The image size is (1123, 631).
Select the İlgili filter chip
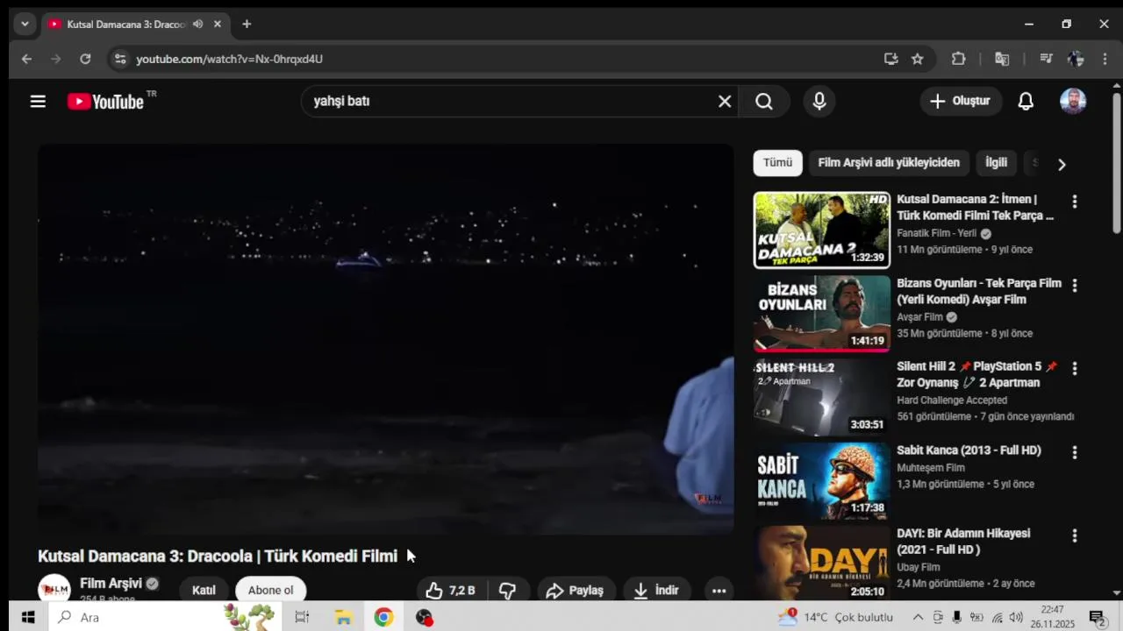(x=996, y=163)
